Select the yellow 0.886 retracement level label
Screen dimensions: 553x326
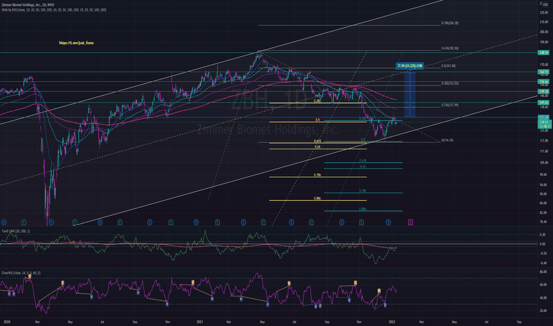pos(317,199)
